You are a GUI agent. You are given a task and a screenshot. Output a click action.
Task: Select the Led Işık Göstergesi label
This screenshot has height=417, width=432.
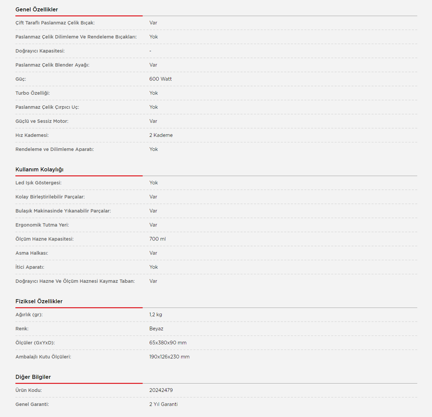click(38, 183)
